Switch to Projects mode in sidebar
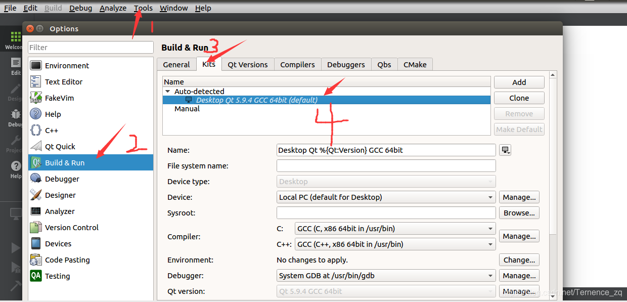This screenshot has width=627, height=302. click(x=15, y=144)
